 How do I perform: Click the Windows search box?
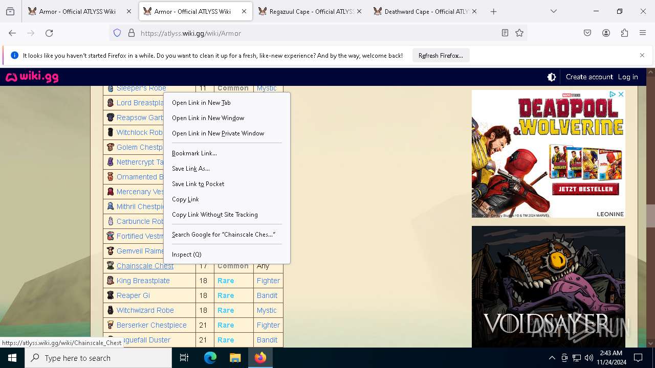tap(98, 358)
